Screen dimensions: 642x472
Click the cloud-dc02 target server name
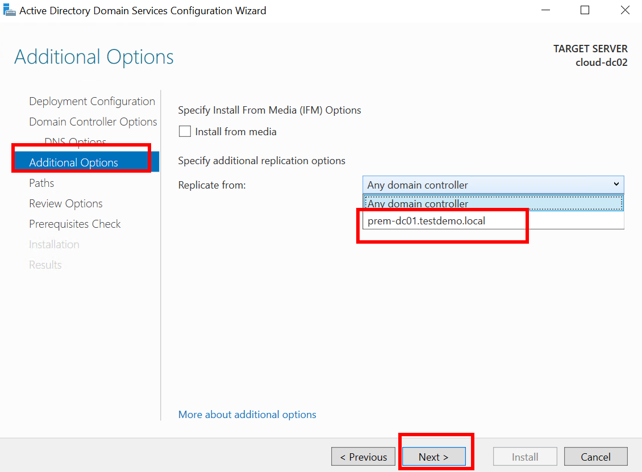point(602,62)
